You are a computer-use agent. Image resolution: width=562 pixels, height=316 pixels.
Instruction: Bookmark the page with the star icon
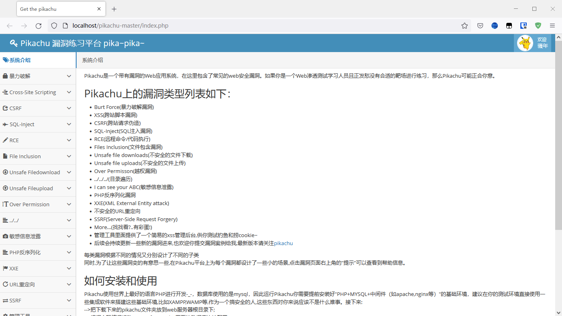[464, 25]
